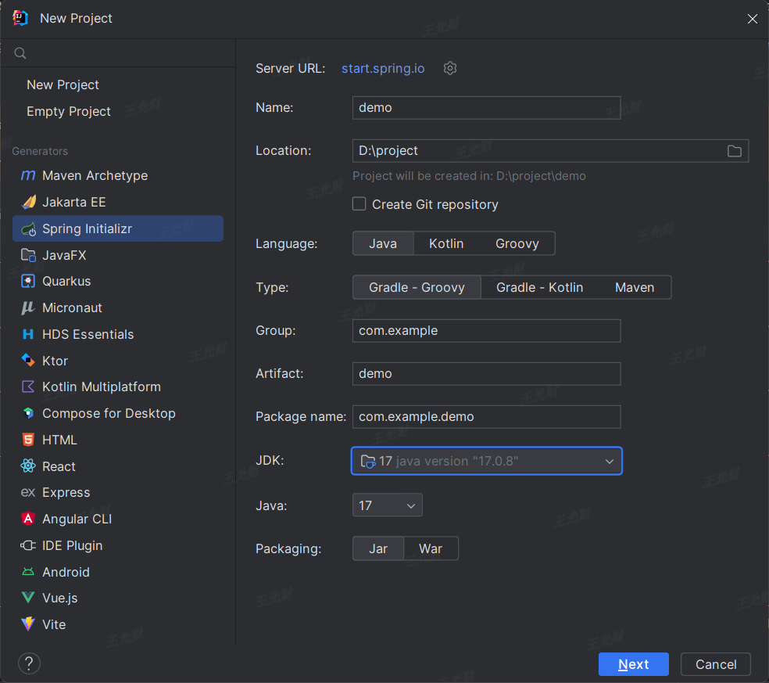This screenshot has width=769, height=683.
Task: Browse for location with folder icon
Action: pos(734,151)
